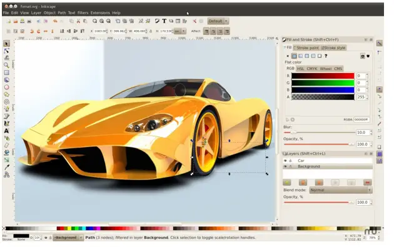The height and width of the screenshot is (247, 394).
Task: Switch to the HSL color tab
Action: tap(300, 69)
